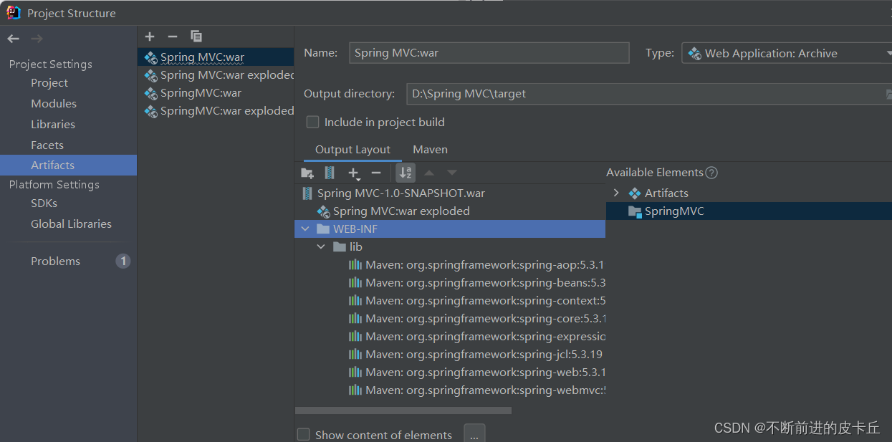This screenshot has height=442, width=892.
Task: Select Artifacts settings section
Action: [x=68, y=165]
